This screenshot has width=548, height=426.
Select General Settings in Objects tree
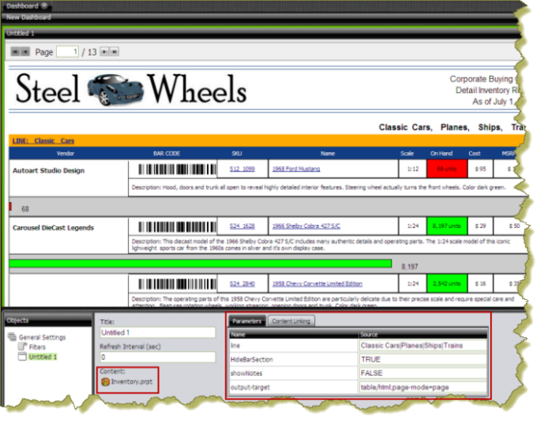41,337
